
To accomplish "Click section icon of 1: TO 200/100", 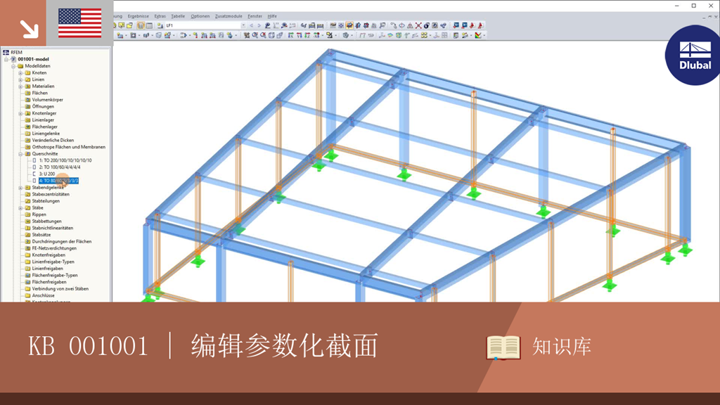I will coord(34,161).
